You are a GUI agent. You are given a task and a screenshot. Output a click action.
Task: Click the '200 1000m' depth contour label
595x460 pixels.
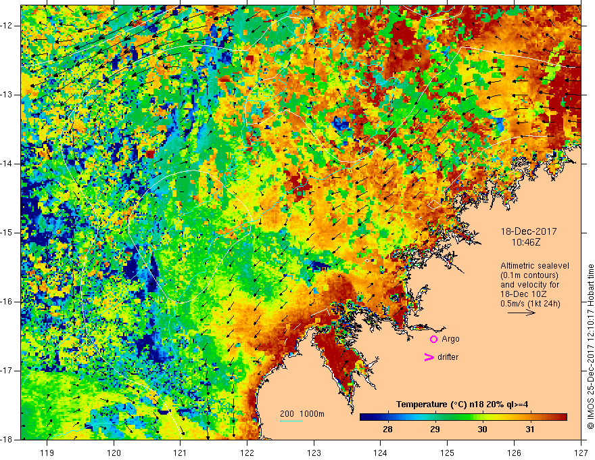pyautogui.click(x=302, y=414)
